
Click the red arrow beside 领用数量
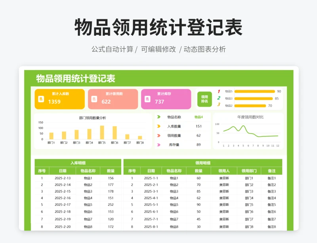(x=159, y=136)
